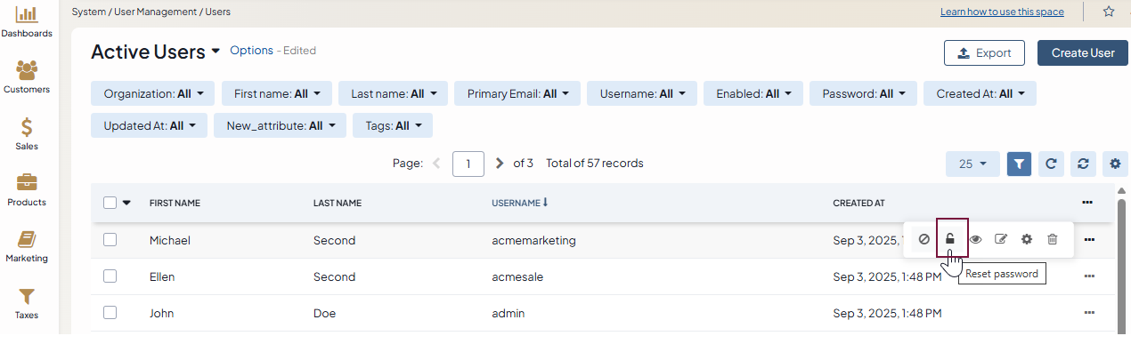Open the Organization filter dropdown
The image size is (1131, 360).
(x=153, y=93)
